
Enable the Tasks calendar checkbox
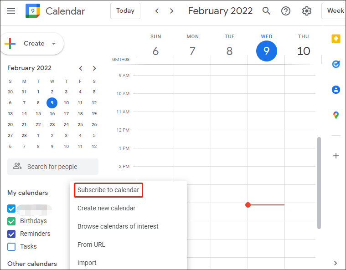pos(11,247)
